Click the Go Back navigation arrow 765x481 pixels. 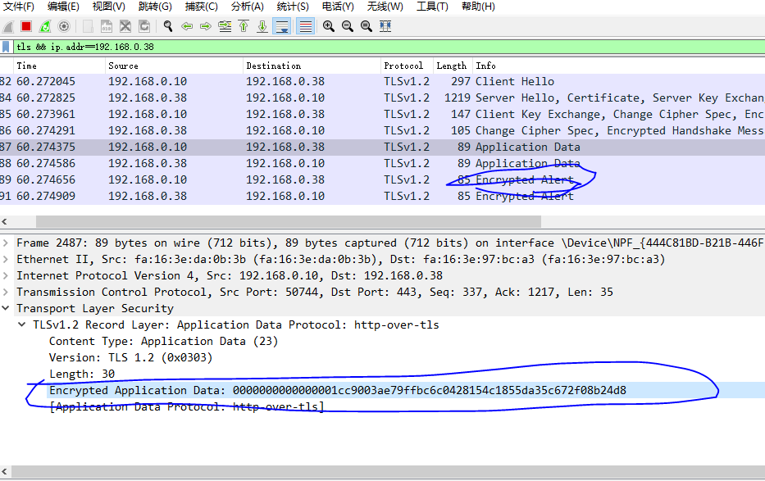pos(187,25)
